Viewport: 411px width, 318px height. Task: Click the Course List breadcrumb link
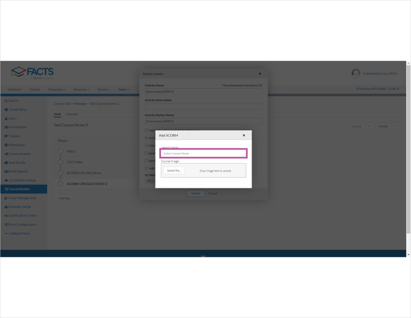point(62,104)
